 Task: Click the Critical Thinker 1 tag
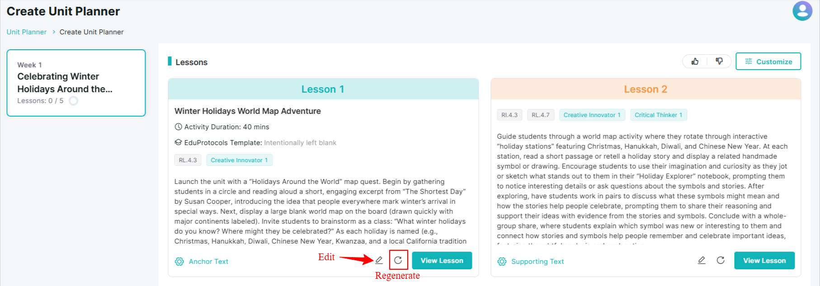(x=659, y=115)
